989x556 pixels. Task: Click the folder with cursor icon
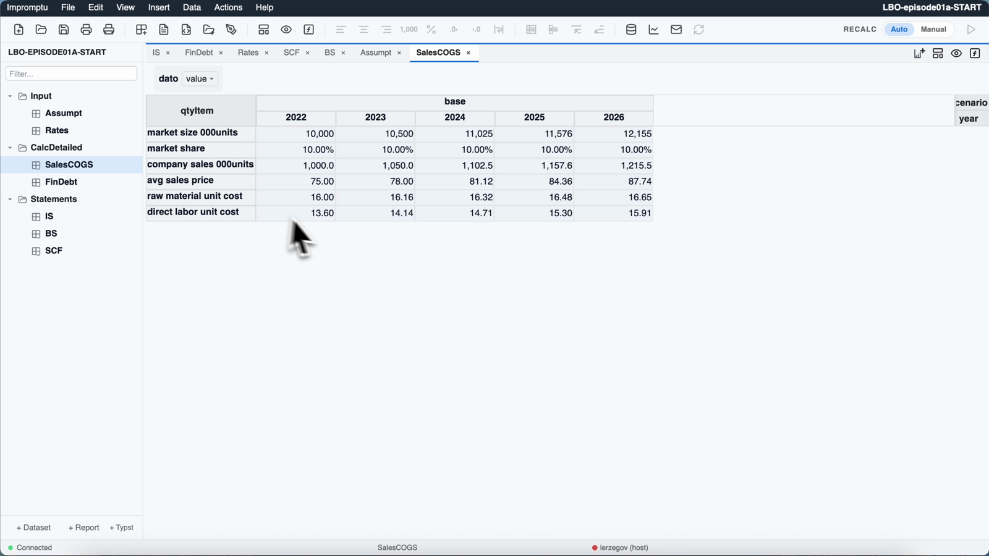coord(209,30)
